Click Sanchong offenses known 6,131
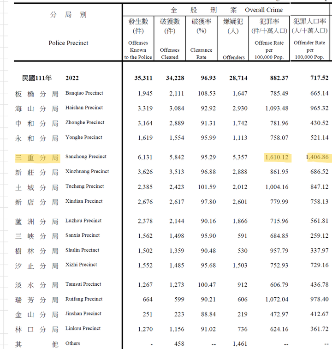The width and height of the screenshot is (332, 349). tap(145, 157)
